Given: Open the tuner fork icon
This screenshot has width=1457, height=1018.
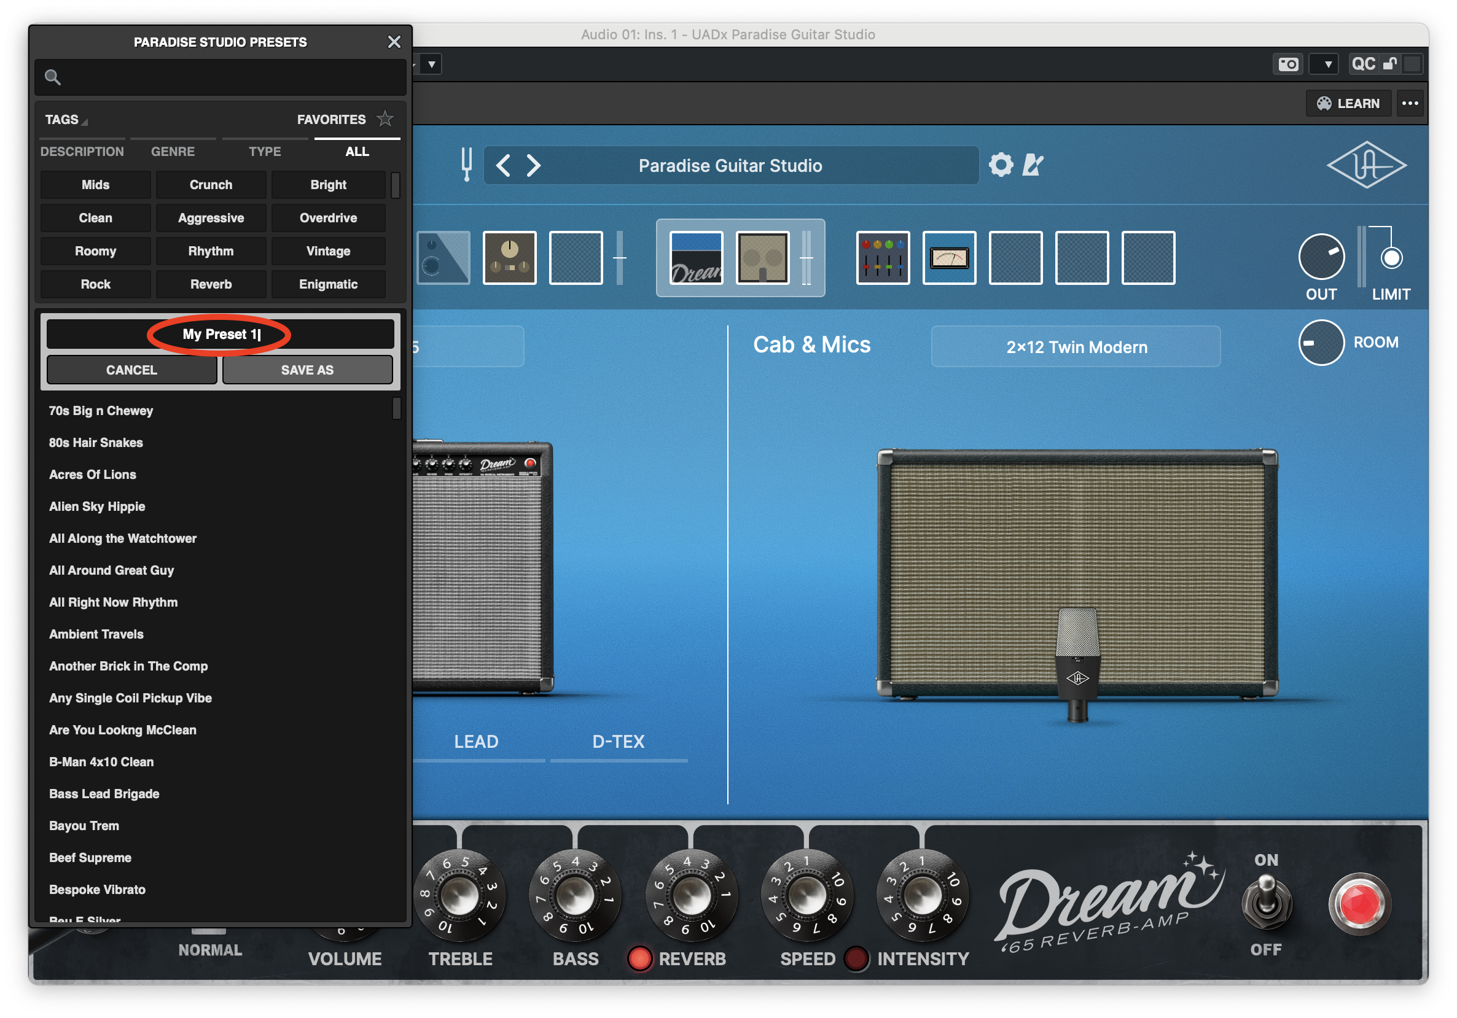Looking at the screenshot, I should (x=466, y=165).
